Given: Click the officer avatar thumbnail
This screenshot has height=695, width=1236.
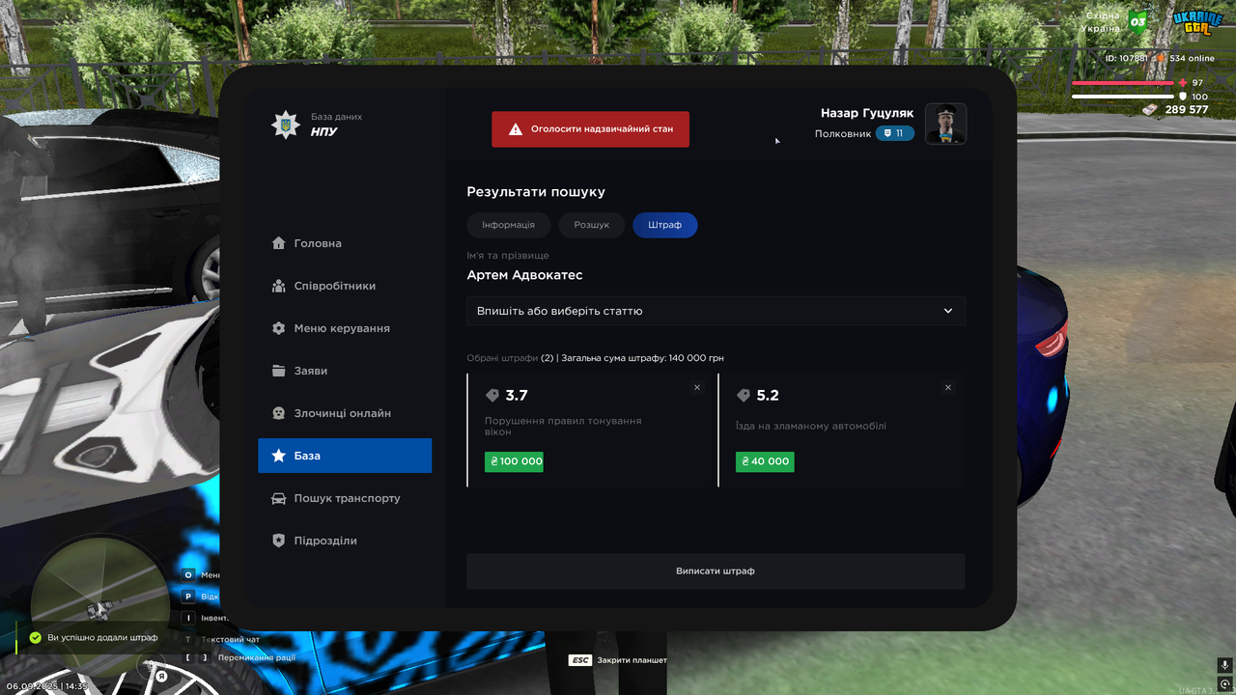Looking at the screenshot, I should click(946, 124).
